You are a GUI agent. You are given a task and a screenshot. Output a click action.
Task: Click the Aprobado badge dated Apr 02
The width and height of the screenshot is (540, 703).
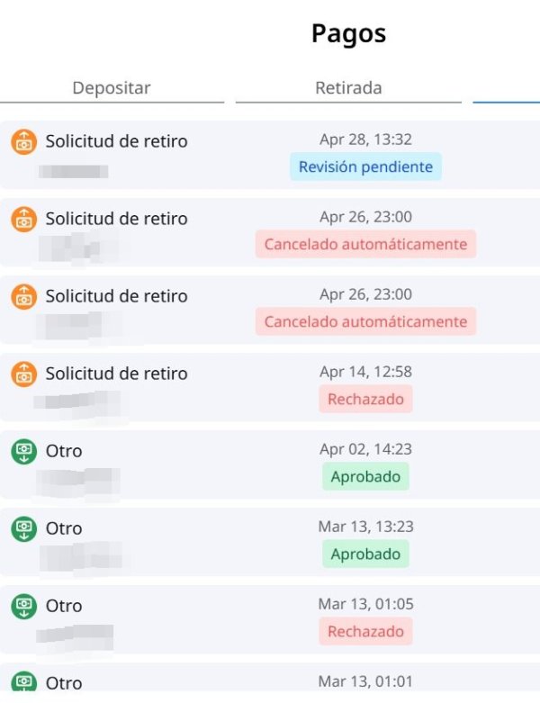coord(365,476)
